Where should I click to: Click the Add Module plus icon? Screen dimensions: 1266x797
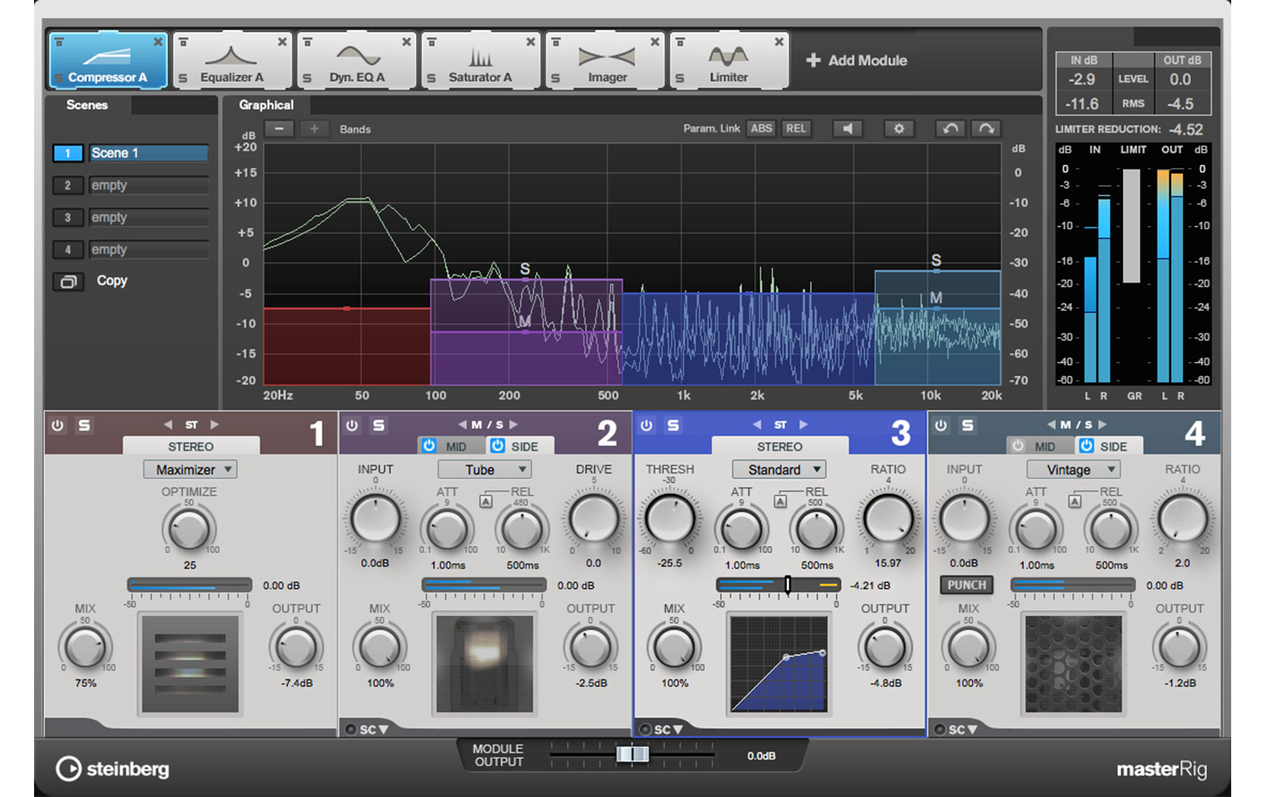coord(813,60)
